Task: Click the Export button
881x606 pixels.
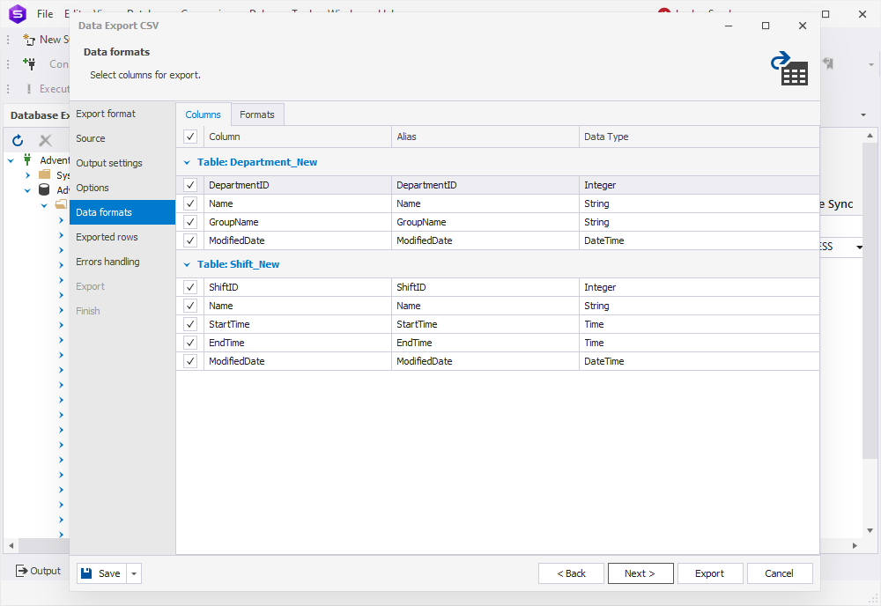Action: [709, 573]
